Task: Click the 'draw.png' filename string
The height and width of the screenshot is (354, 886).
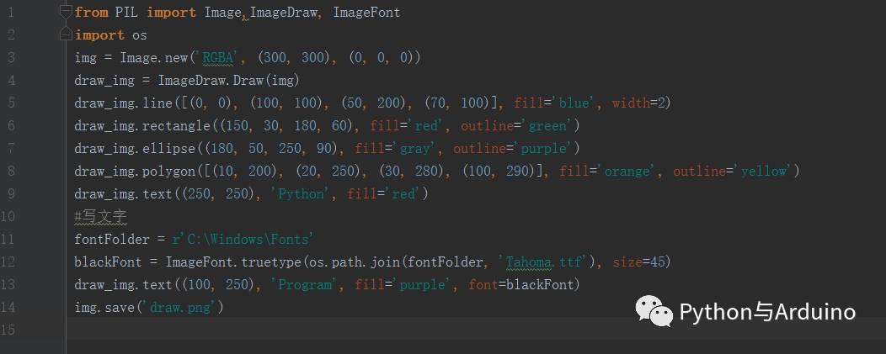Action: pos(185,308)
